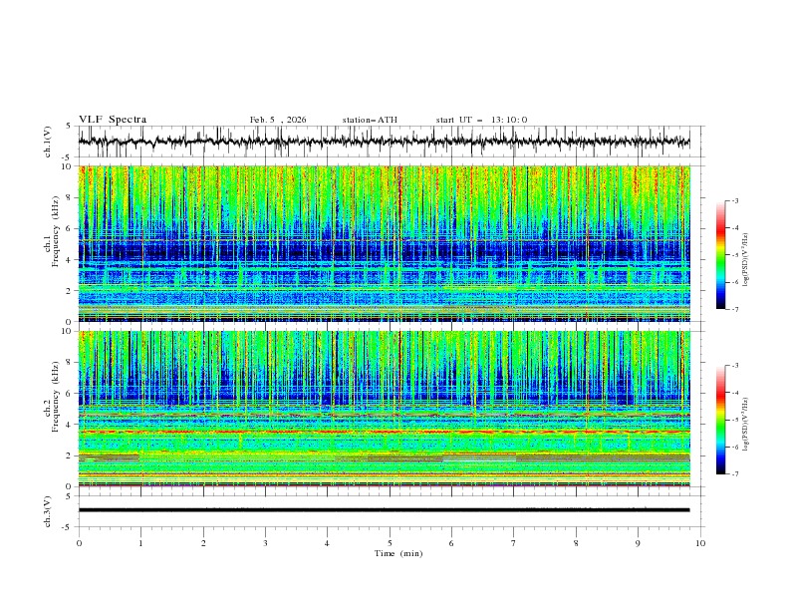Click the 'start UT = 13:10:0' text
The height and width of the screenshot is (610, 789).
(x=481, y=120)
